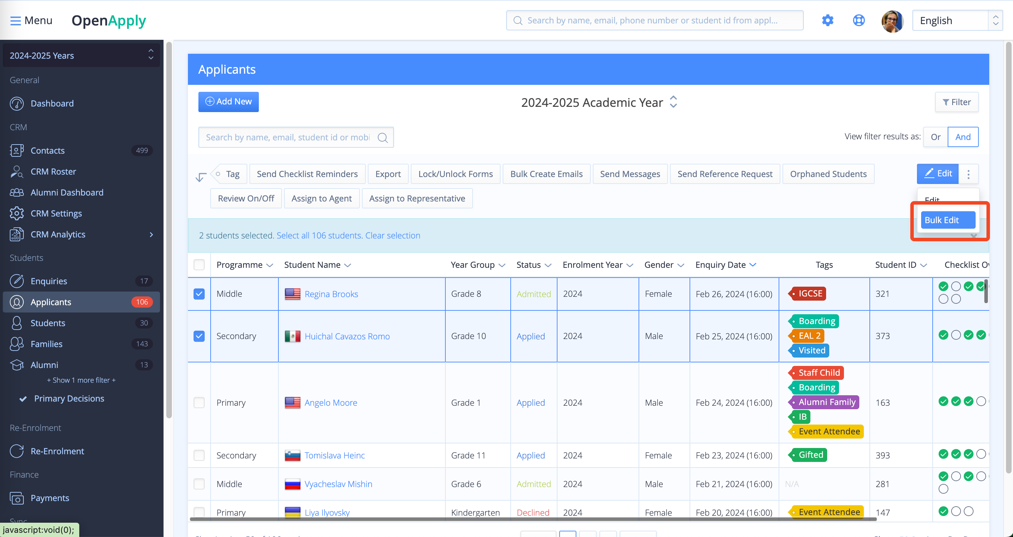
Task: Click the table horizontal scrollbar
Action: click(533, 519)
